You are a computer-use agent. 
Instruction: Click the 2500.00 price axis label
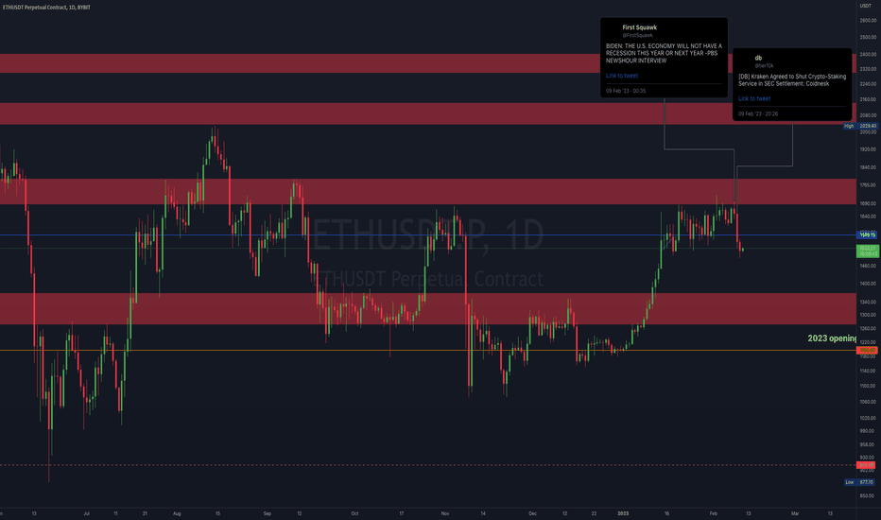click(868, 37)
